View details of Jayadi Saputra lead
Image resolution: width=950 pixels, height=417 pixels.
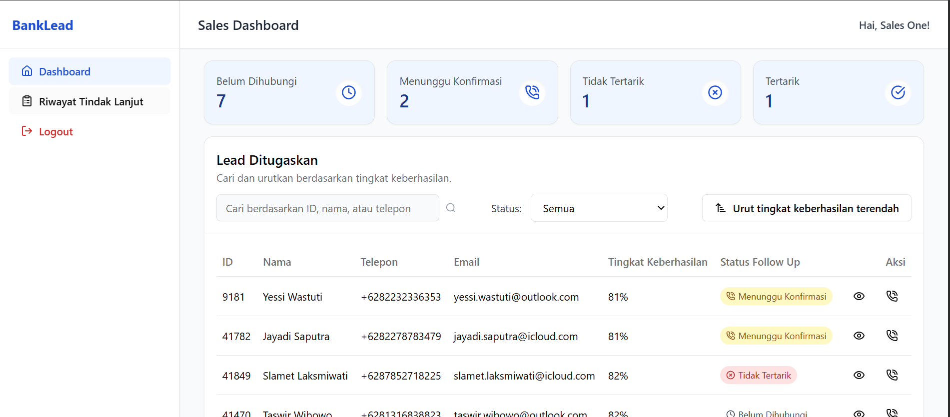click(859, 336)
